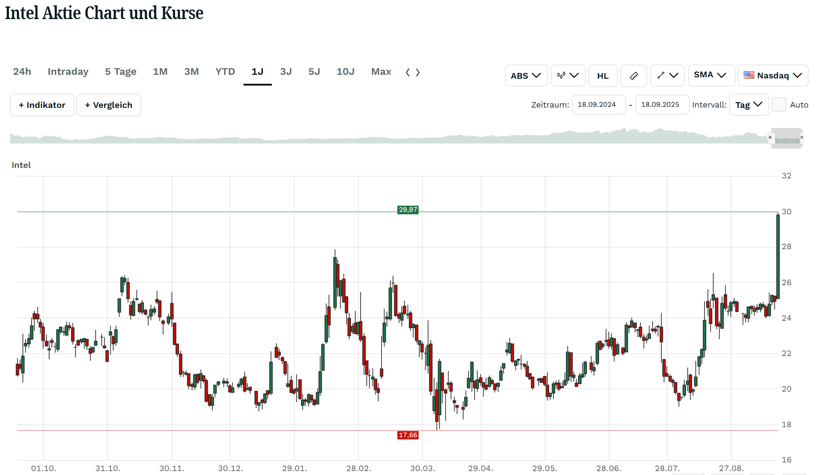Open the ABS scale dropdown
The height and width of the screenshot is (475, 817).
click(x=526, y=76)
